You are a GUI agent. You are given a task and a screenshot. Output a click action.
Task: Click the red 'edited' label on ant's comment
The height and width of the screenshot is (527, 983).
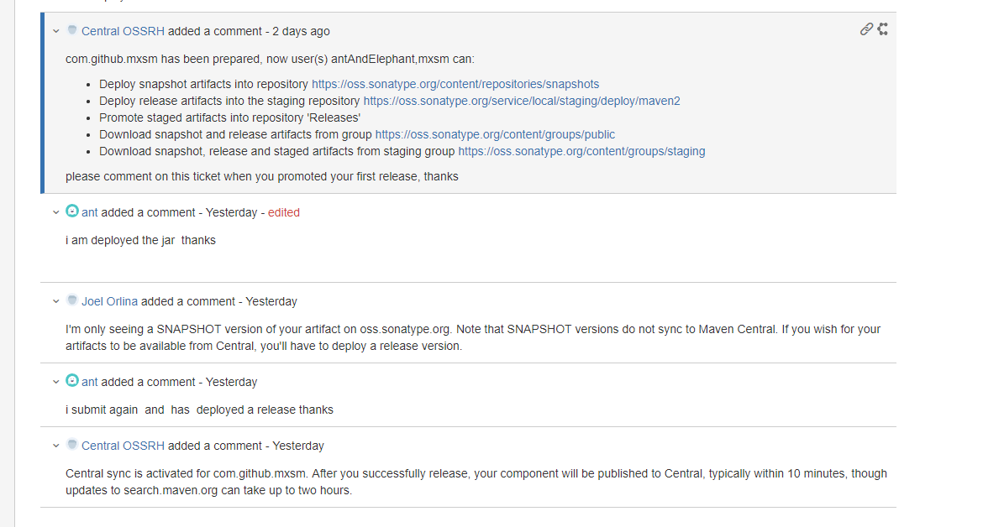pos(283,212)
